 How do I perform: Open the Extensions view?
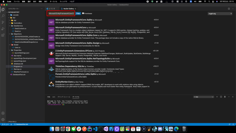tap(3, 35)
